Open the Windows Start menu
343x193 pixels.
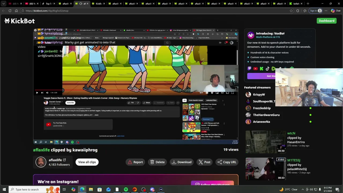point(4,190)
